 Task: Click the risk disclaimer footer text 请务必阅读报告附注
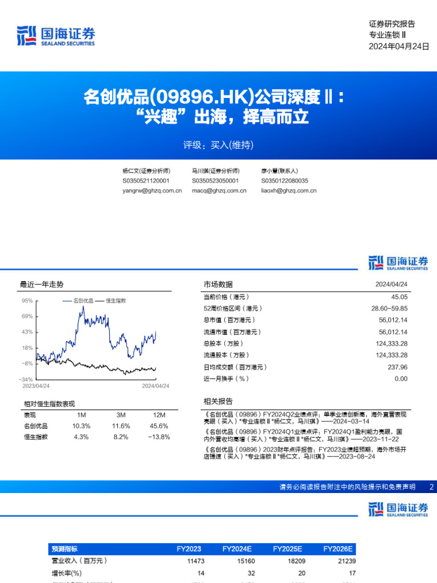pyautogui.click(x=348, y=487)
